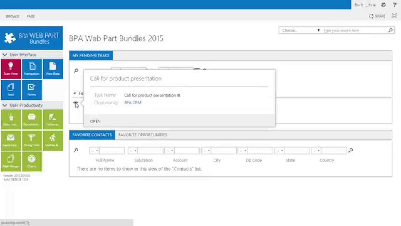Screen dimensions: 401x226
Task: Open the Send Email tile
Action: pyautogui.click(x=11, y=141)
